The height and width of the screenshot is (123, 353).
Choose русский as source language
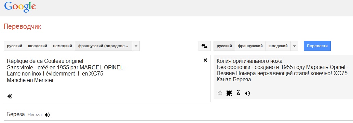[14, 46]
